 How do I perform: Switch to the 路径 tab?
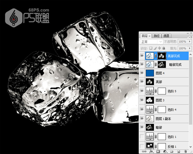click(157, 36)
